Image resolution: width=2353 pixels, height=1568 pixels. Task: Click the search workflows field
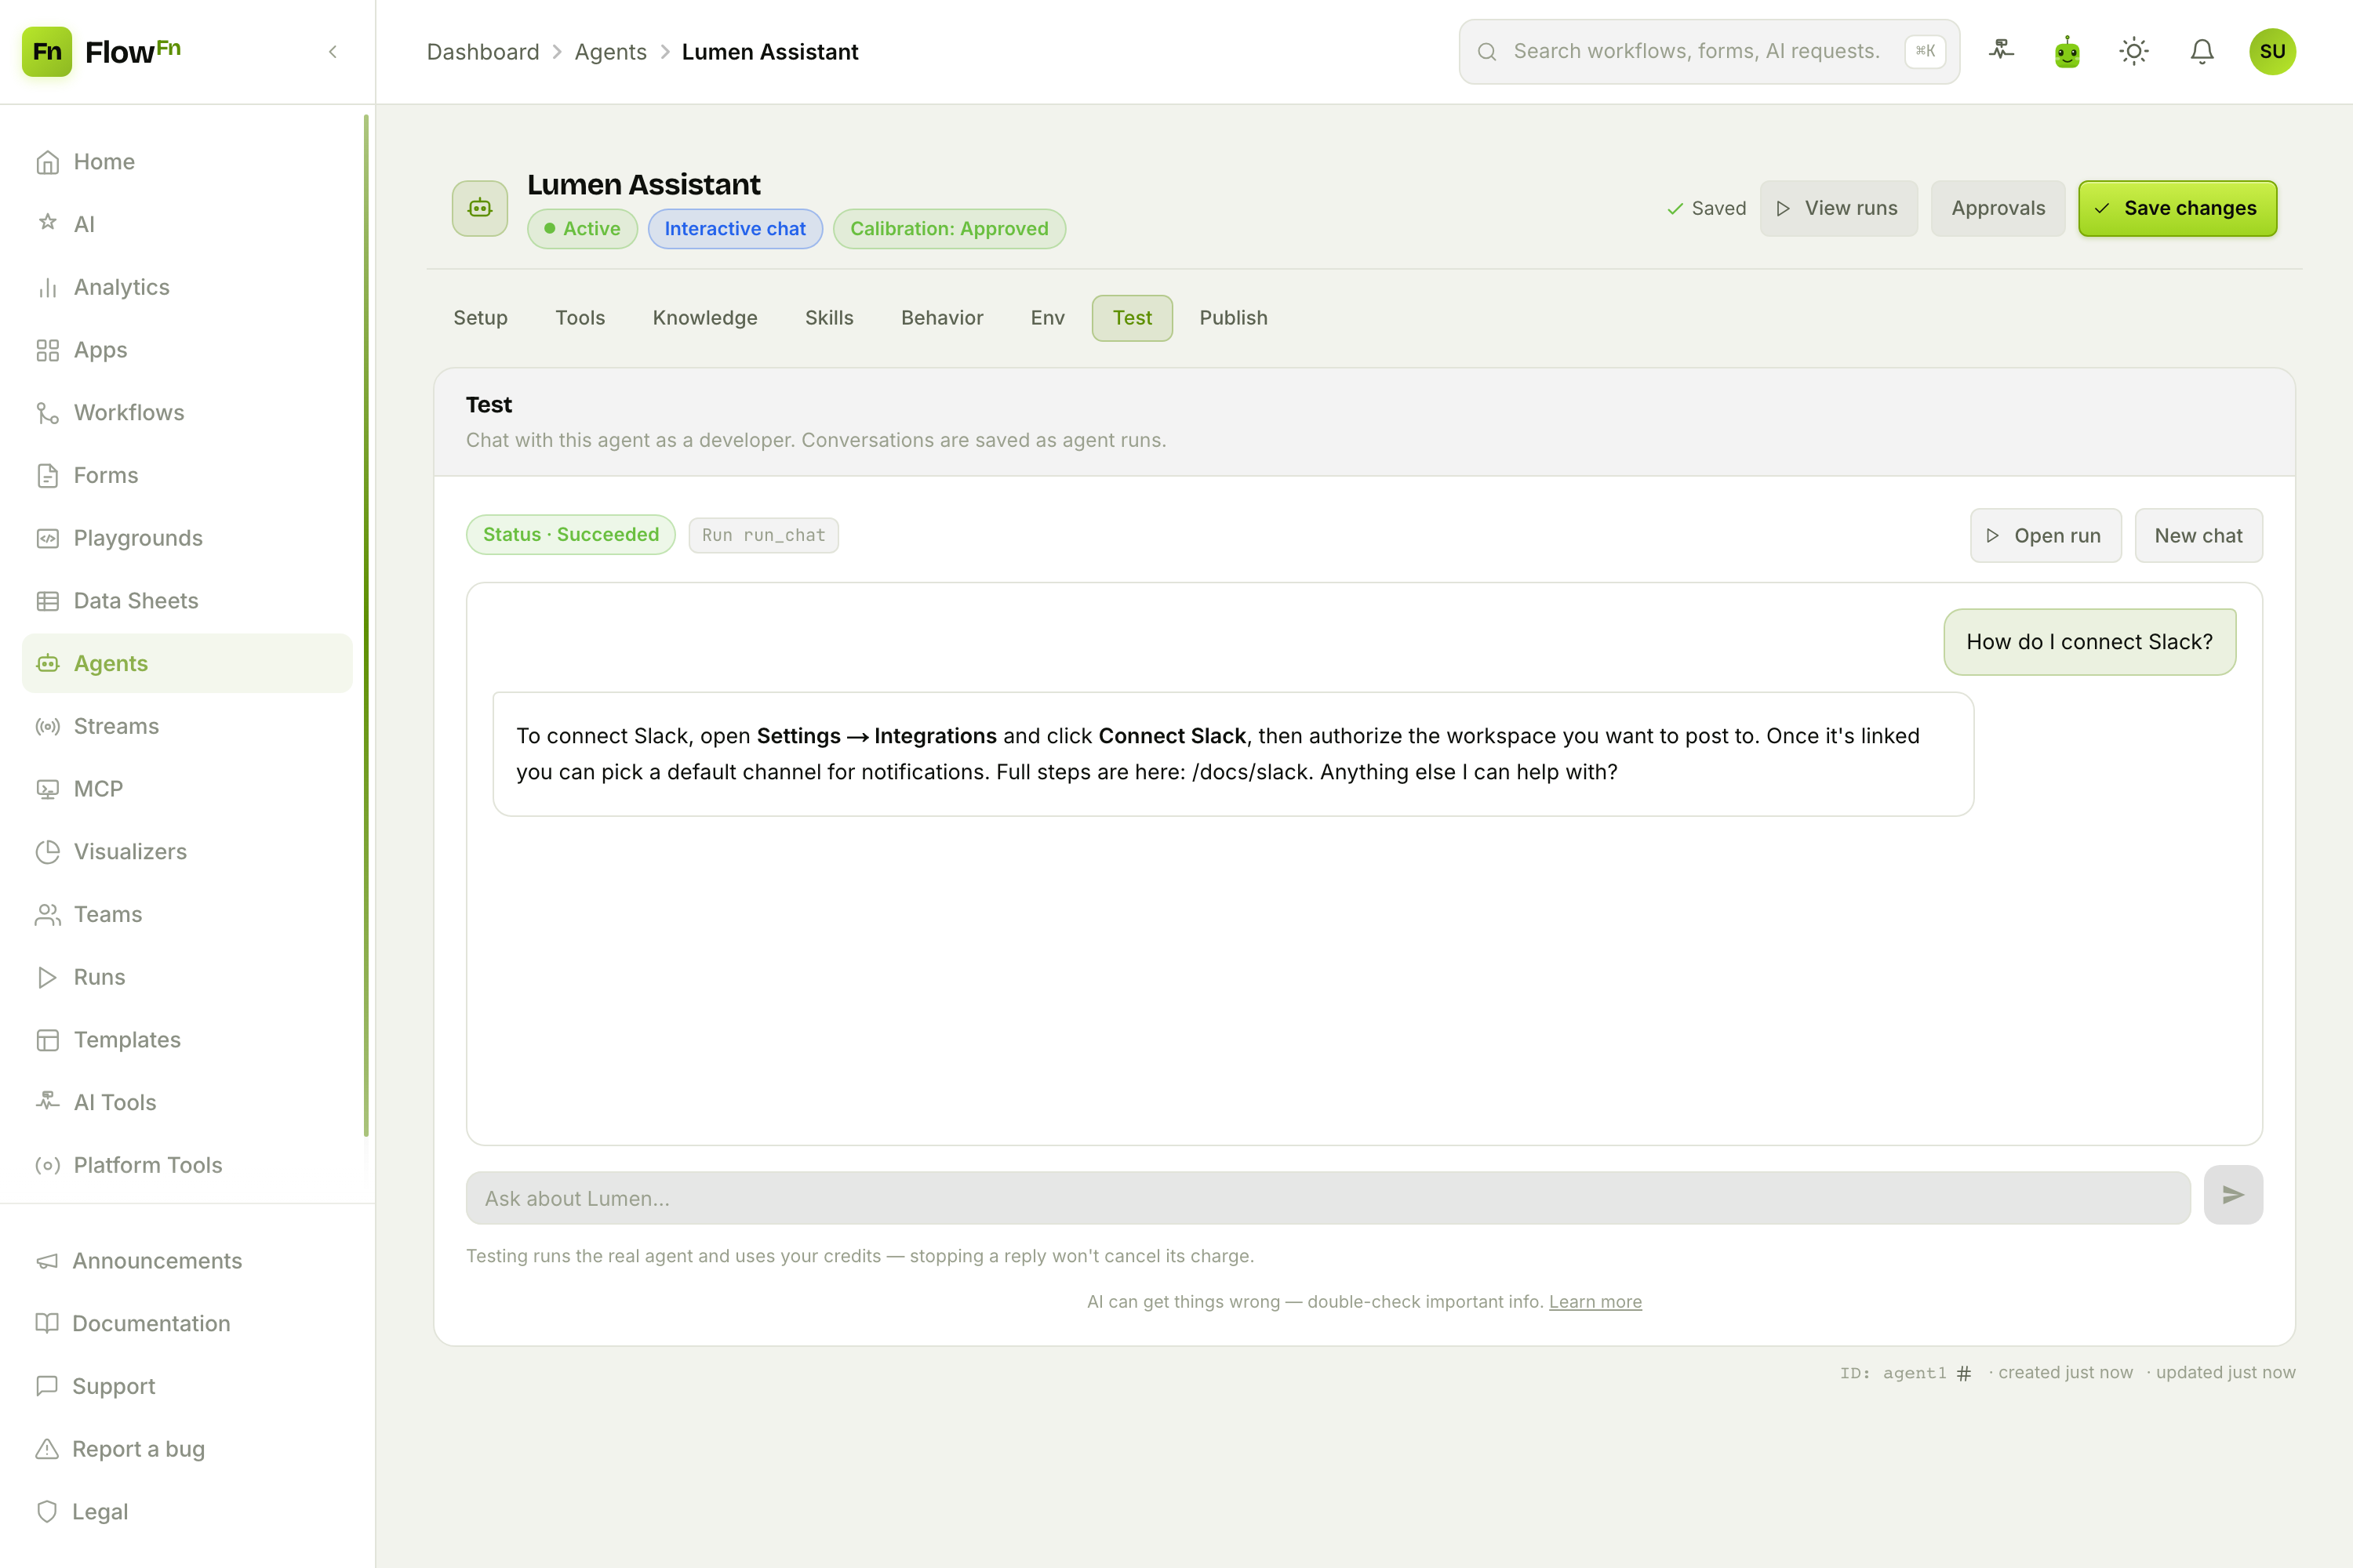1709,52
